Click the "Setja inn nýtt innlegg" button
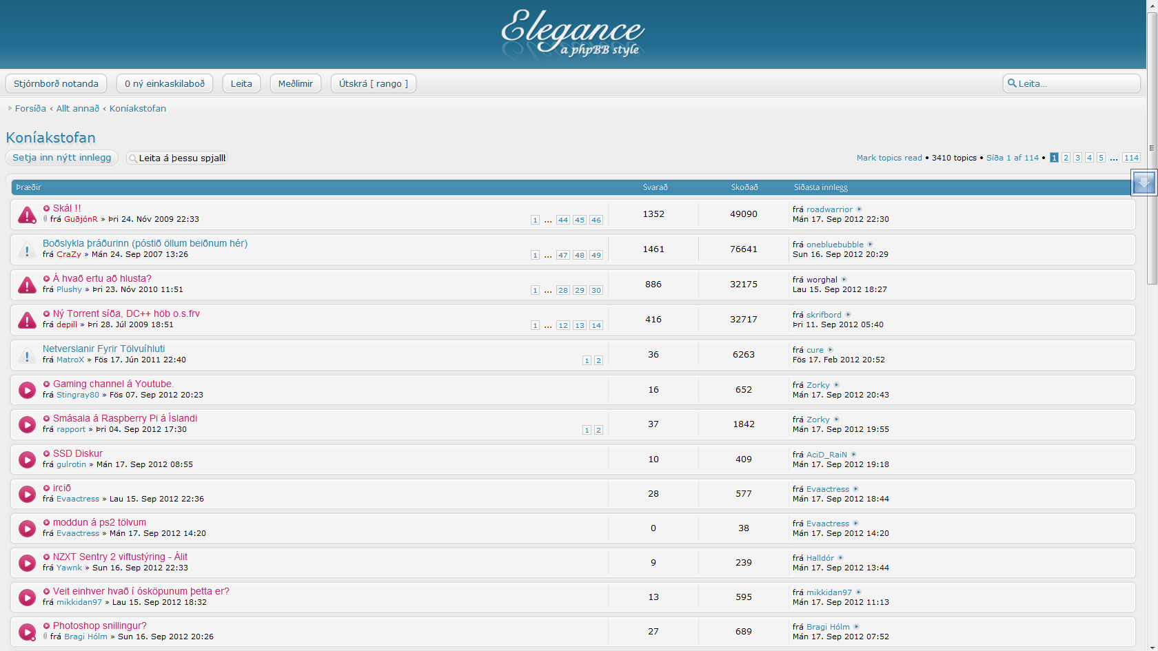The width and height of the screenshot is (1158, 651). pyautogui.click(x=61, y=158)
